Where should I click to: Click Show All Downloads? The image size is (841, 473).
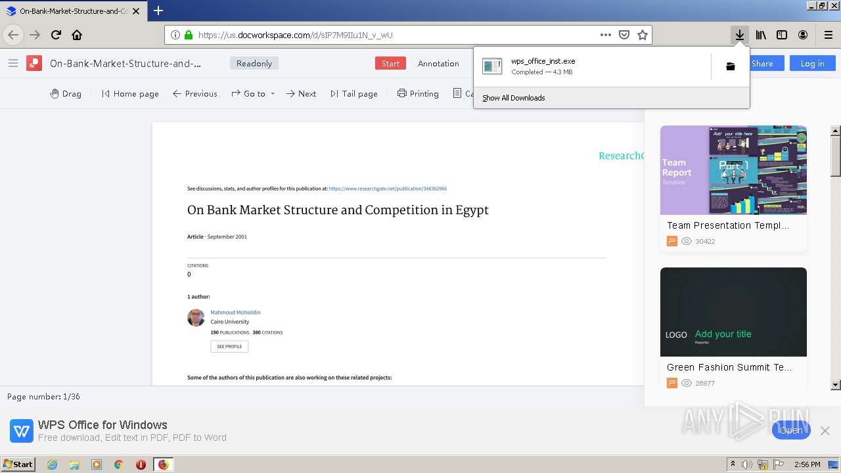[513, 98]
